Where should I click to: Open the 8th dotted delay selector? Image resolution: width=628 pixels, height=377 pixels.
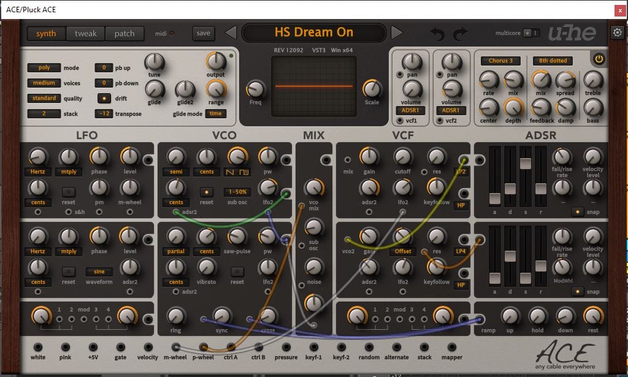tap(553, 61)
